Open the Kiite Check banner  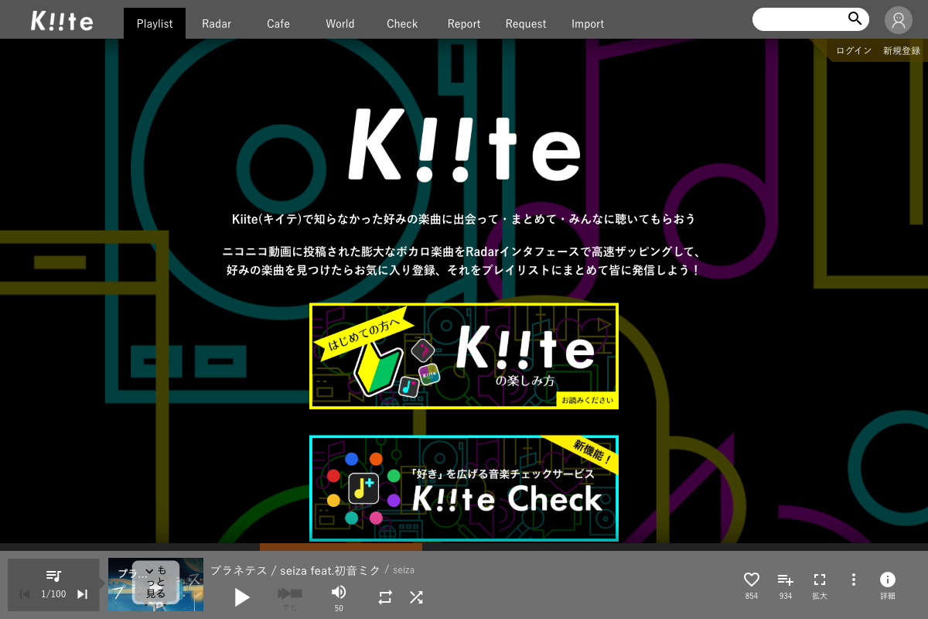[x=464, y=488]
